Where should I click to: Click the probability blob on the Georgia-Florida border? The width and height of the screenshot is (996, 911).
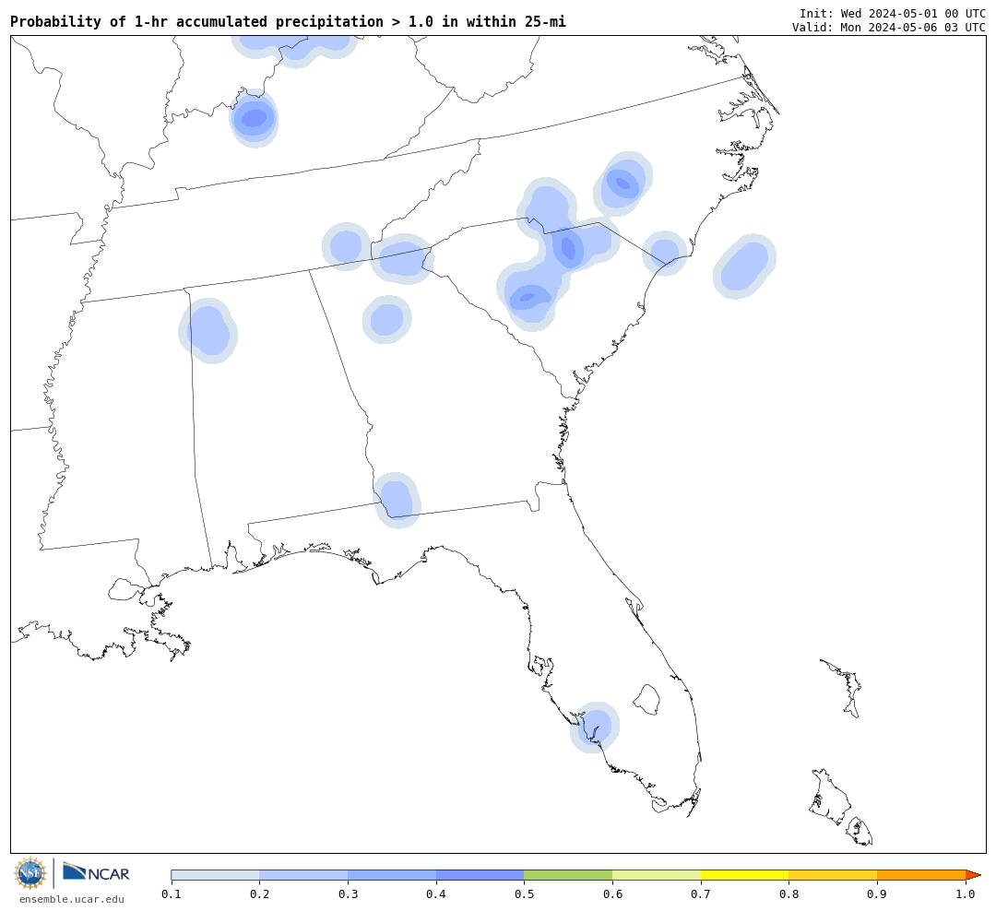click(397, 500)
